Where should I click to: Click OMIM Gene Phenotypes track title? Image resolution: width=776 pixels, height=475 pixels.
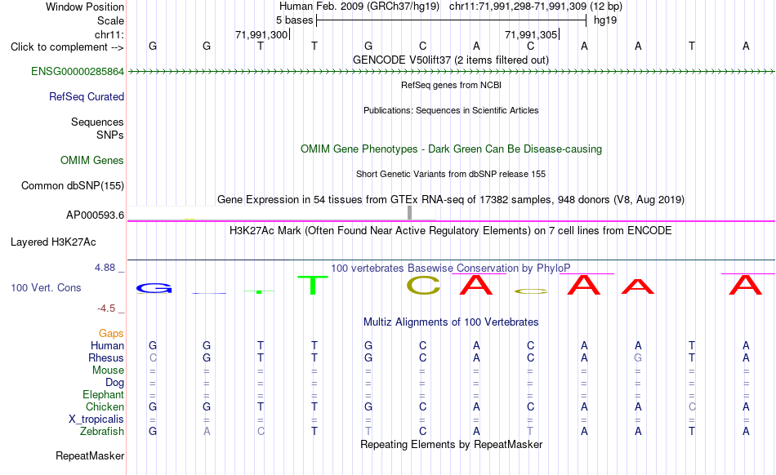pyautogui.click(x=451, y=149)
